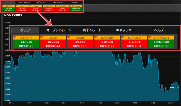
Task: Click the red arrow on small top DAX Future tile
Action: (70, 6)
